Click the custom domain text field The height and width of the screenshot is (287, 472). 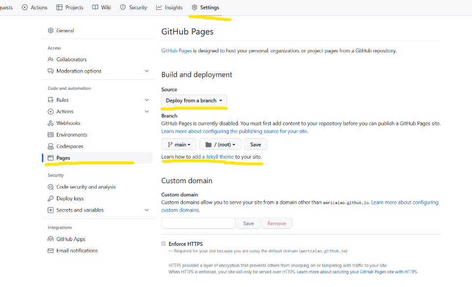point(198,223)
